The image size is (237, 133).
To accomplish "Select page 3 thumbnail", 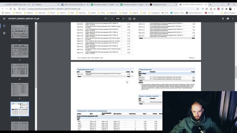I will point(20,70).
